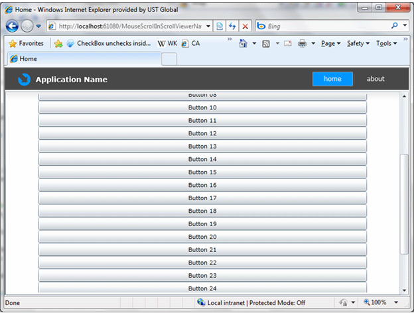Screen dimensions: 416x313
Task: Open the Favorites star button
Action: (x=26, y=43)
